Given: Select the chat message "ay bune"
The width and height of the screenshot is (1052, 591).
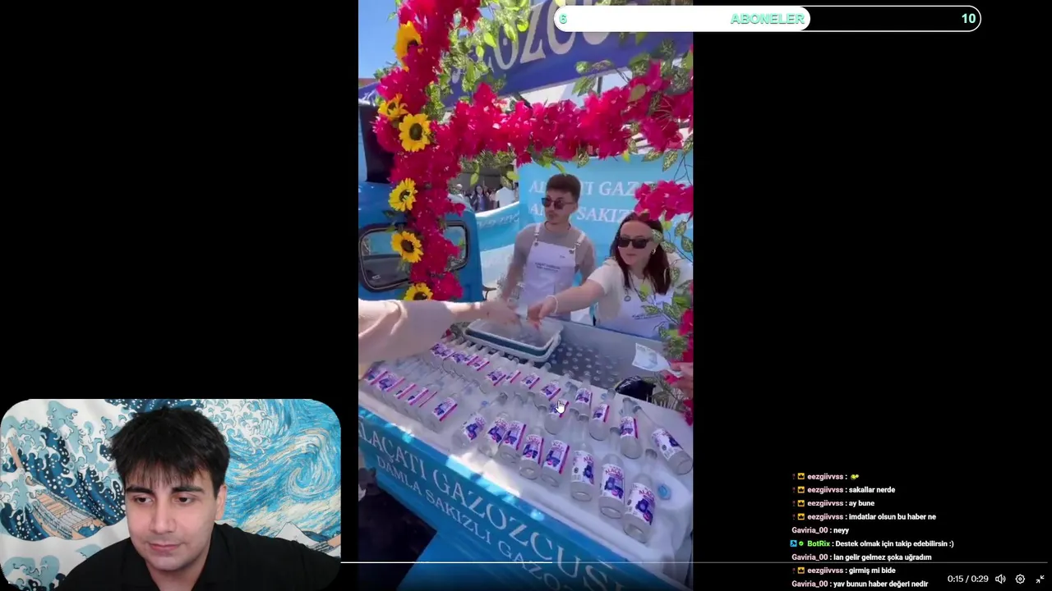Looking at the screenshot, I should pyautogui.click(x=861, y=503).
